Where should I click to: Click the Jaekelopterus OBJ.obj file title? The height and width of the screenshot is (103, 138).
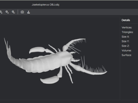[45, 5]
